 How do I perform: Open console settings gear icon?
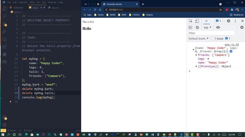click(242, 27)
